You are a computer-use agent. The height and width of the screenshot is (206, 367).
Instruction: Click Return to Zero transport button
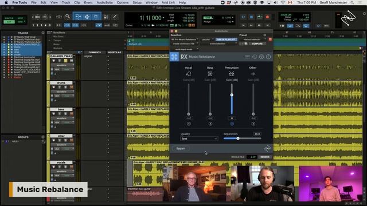coord(243,25)
